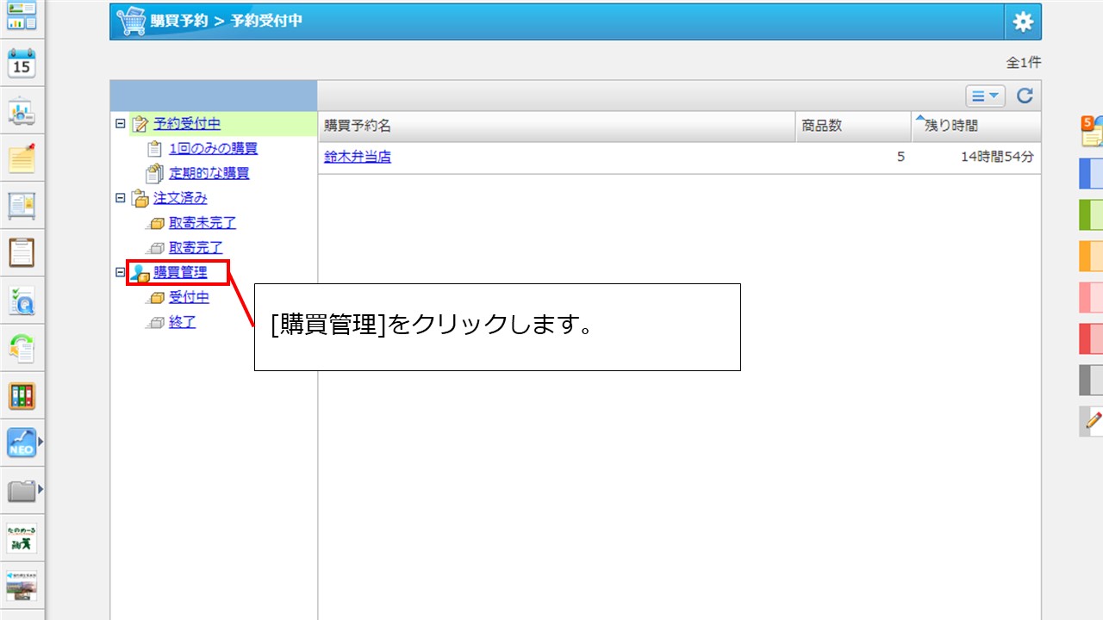Image resolution: width=1103 pixels, height=620 pixels.
Task: Select the blue color tab
Action: [1091, 174]
